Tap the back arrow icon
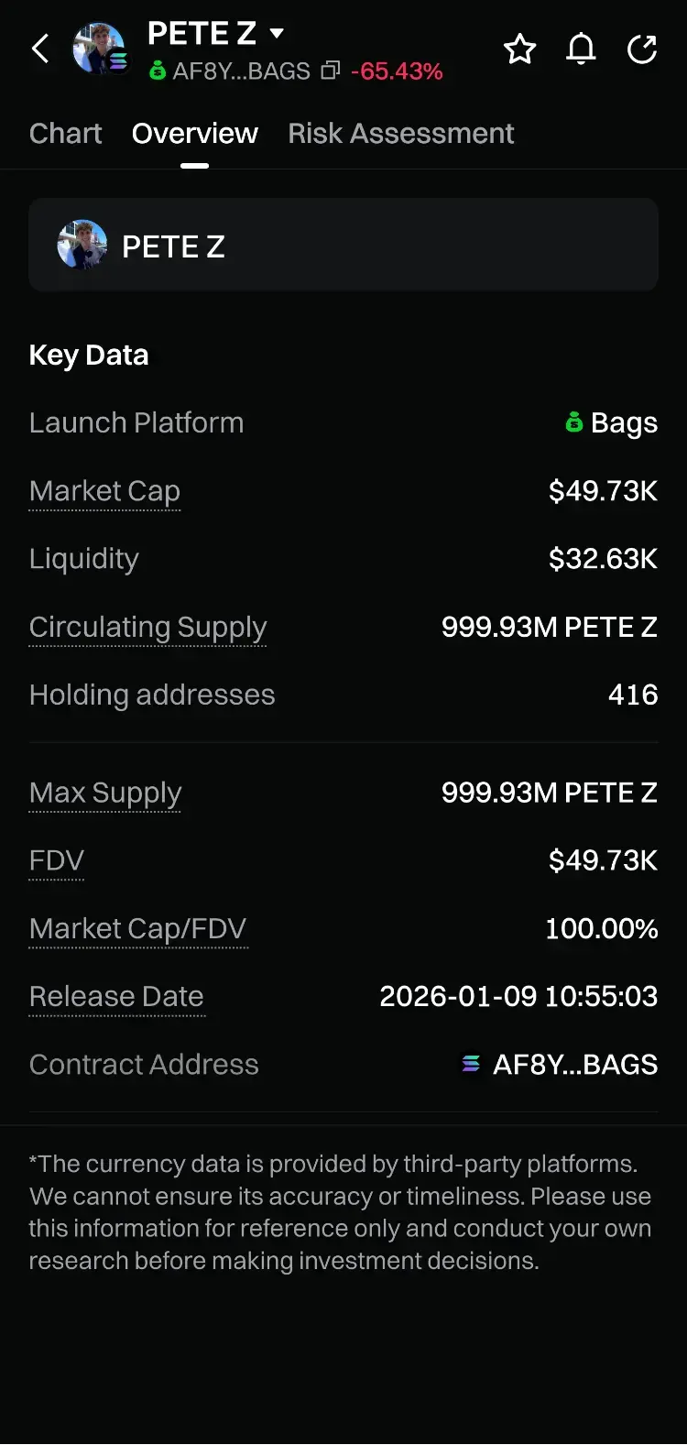This screenshot has height=1445, width=687. click(40, 49)
